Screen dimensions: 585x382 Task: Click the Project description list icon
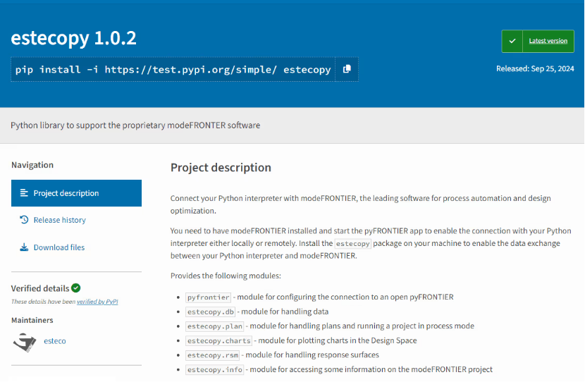point(24,193)
